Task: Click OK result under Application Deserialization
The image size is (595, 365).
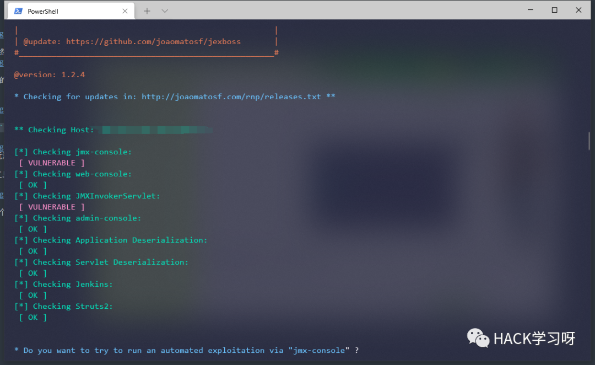Action: click(x=33, y=251)
